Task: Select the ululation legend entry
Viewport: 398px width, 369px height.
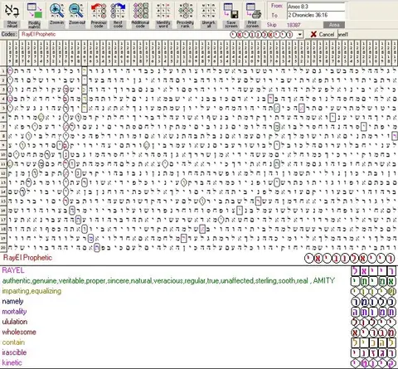Action: pyautogui.click(x=15, y=322)
